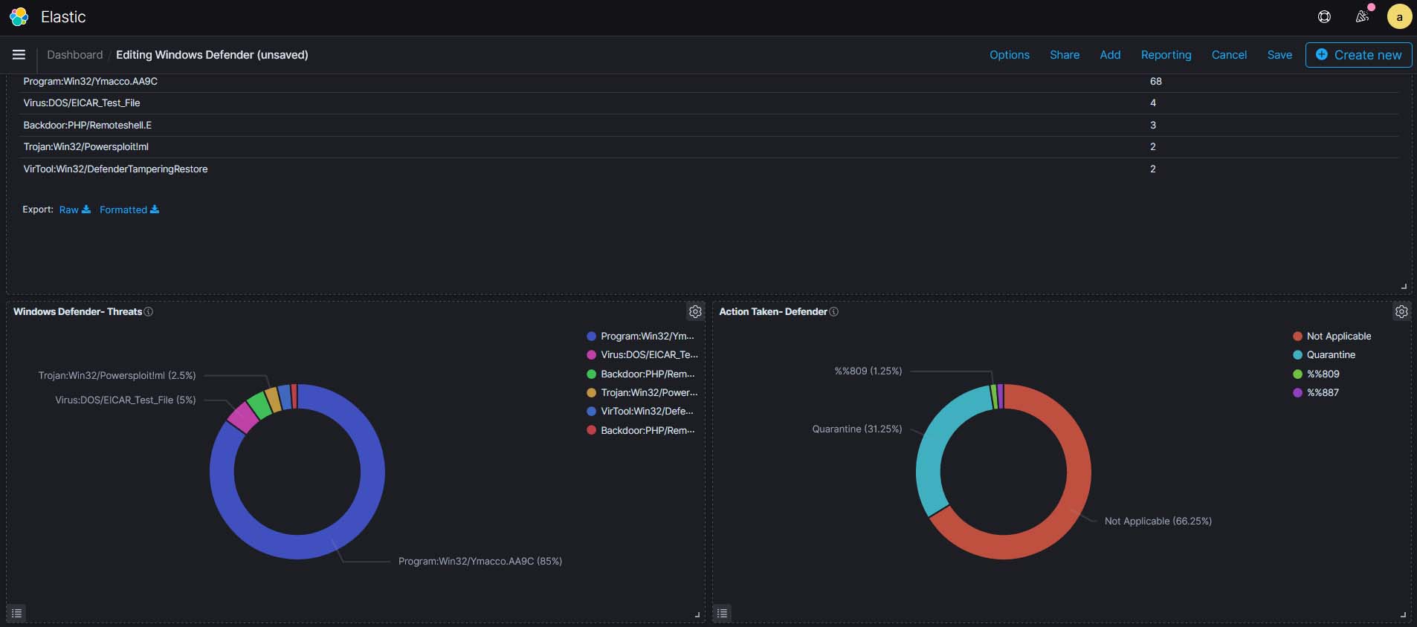Open the Reporting menu
Viewport: 1417px width, 627px height.
1166,55
